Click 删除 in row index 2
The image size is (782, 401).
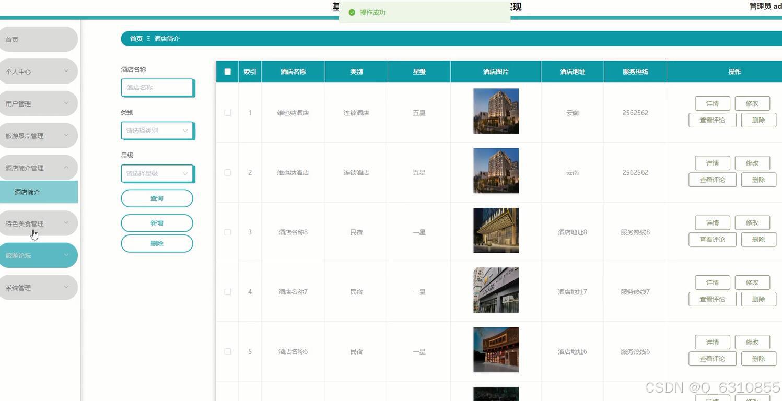pyautogui.click(x=758, y=180)
